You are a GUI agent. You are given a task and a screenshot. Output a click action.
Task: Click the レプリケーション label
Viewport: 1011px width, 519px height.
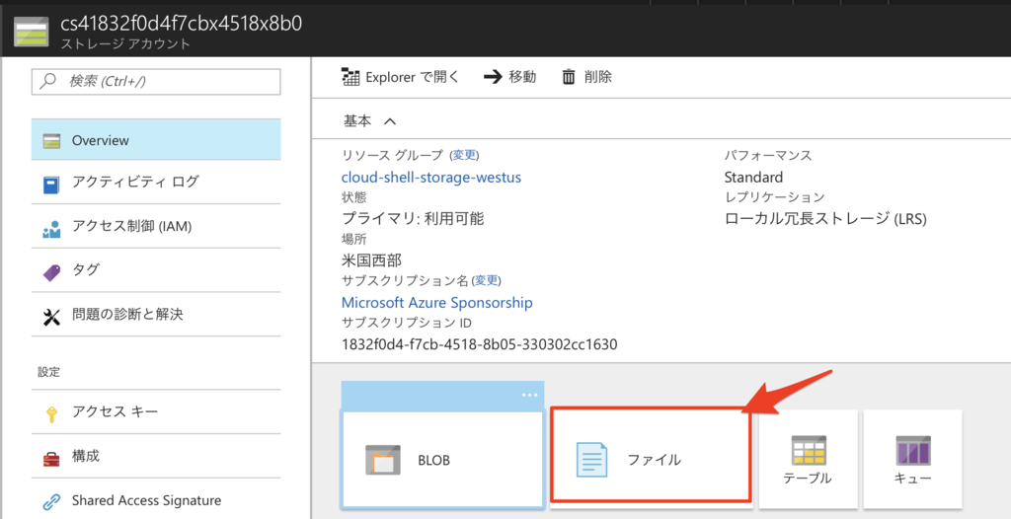coord(774,197)
